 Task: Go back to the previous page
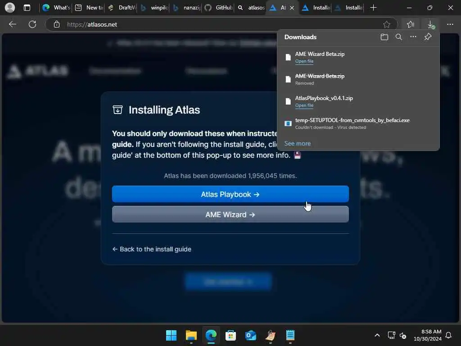pyautogui.click(x=12, y=24)
